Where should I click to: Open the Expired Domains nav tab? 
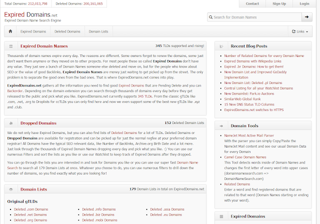[x=33, y=31]
